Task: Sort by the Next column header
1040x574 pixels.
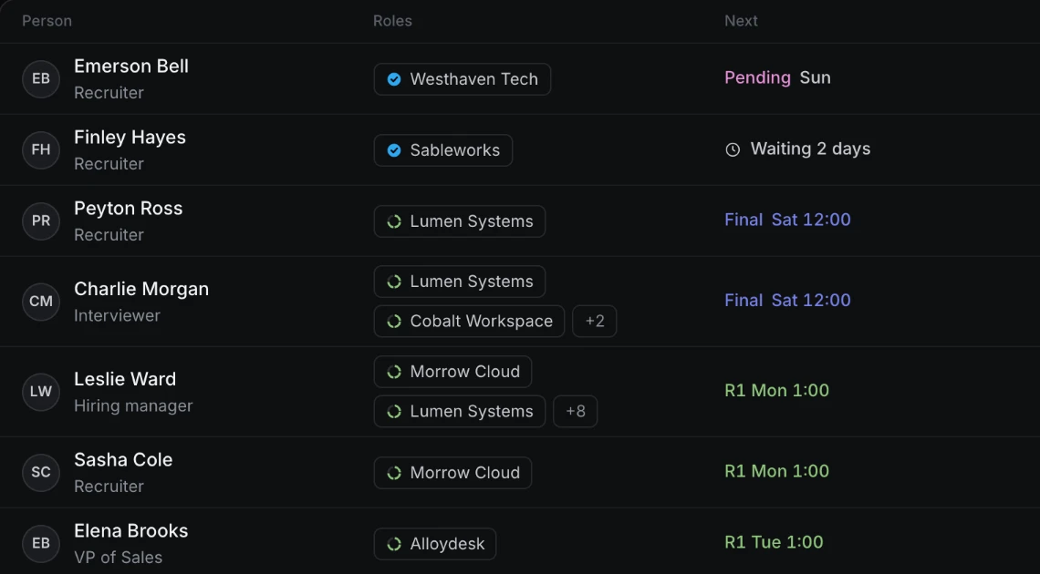Action: [741, 21]
